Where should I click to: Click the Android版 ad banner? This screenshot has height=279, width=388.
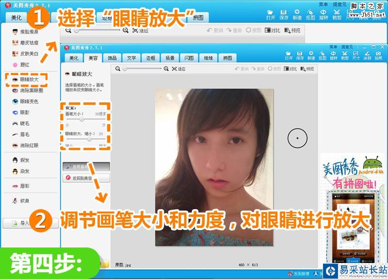tap(353, 209)
